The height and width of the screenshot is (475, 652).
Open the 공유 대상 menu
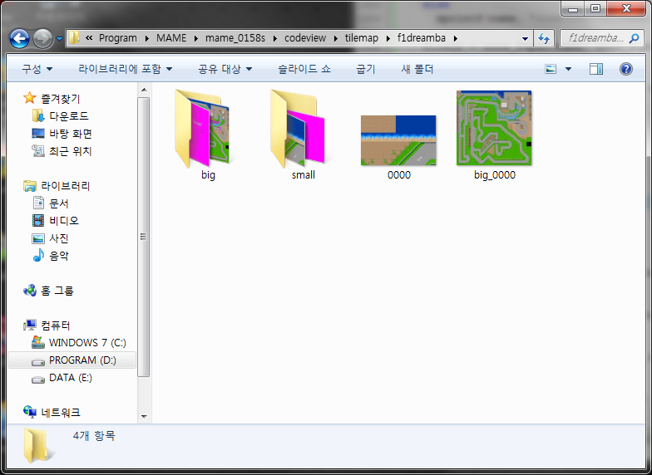pyautogui.click(x=225, y=69)
